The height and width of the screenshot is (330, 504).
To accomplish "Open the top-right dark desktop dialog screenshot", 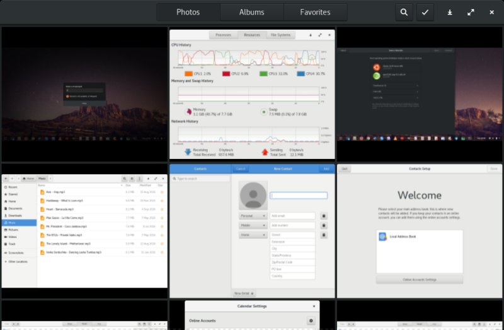I will 420,94.
